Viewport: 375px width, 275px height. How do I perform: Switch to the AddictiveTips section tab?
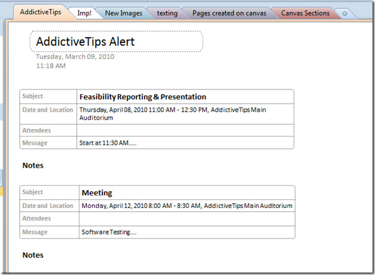click(40, 12)
